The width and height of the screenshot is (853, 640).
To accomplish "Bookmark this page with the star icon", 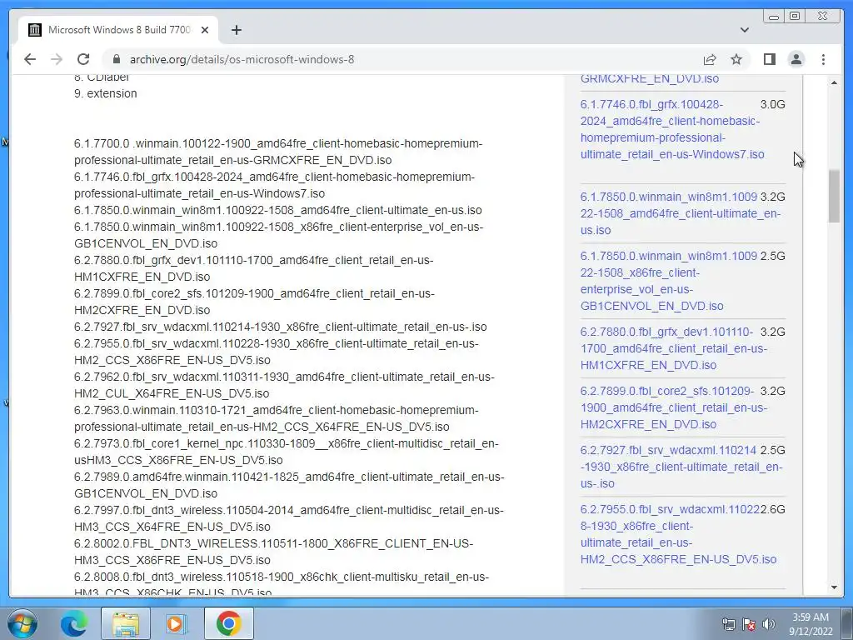I will pyautogui.click(x=736, y=59).
